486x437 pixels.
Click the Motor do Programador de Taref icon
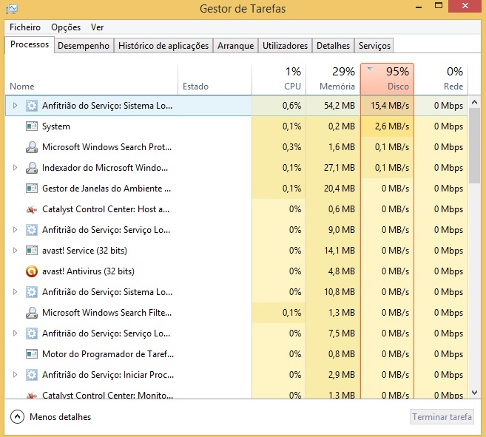click(32, 354)
